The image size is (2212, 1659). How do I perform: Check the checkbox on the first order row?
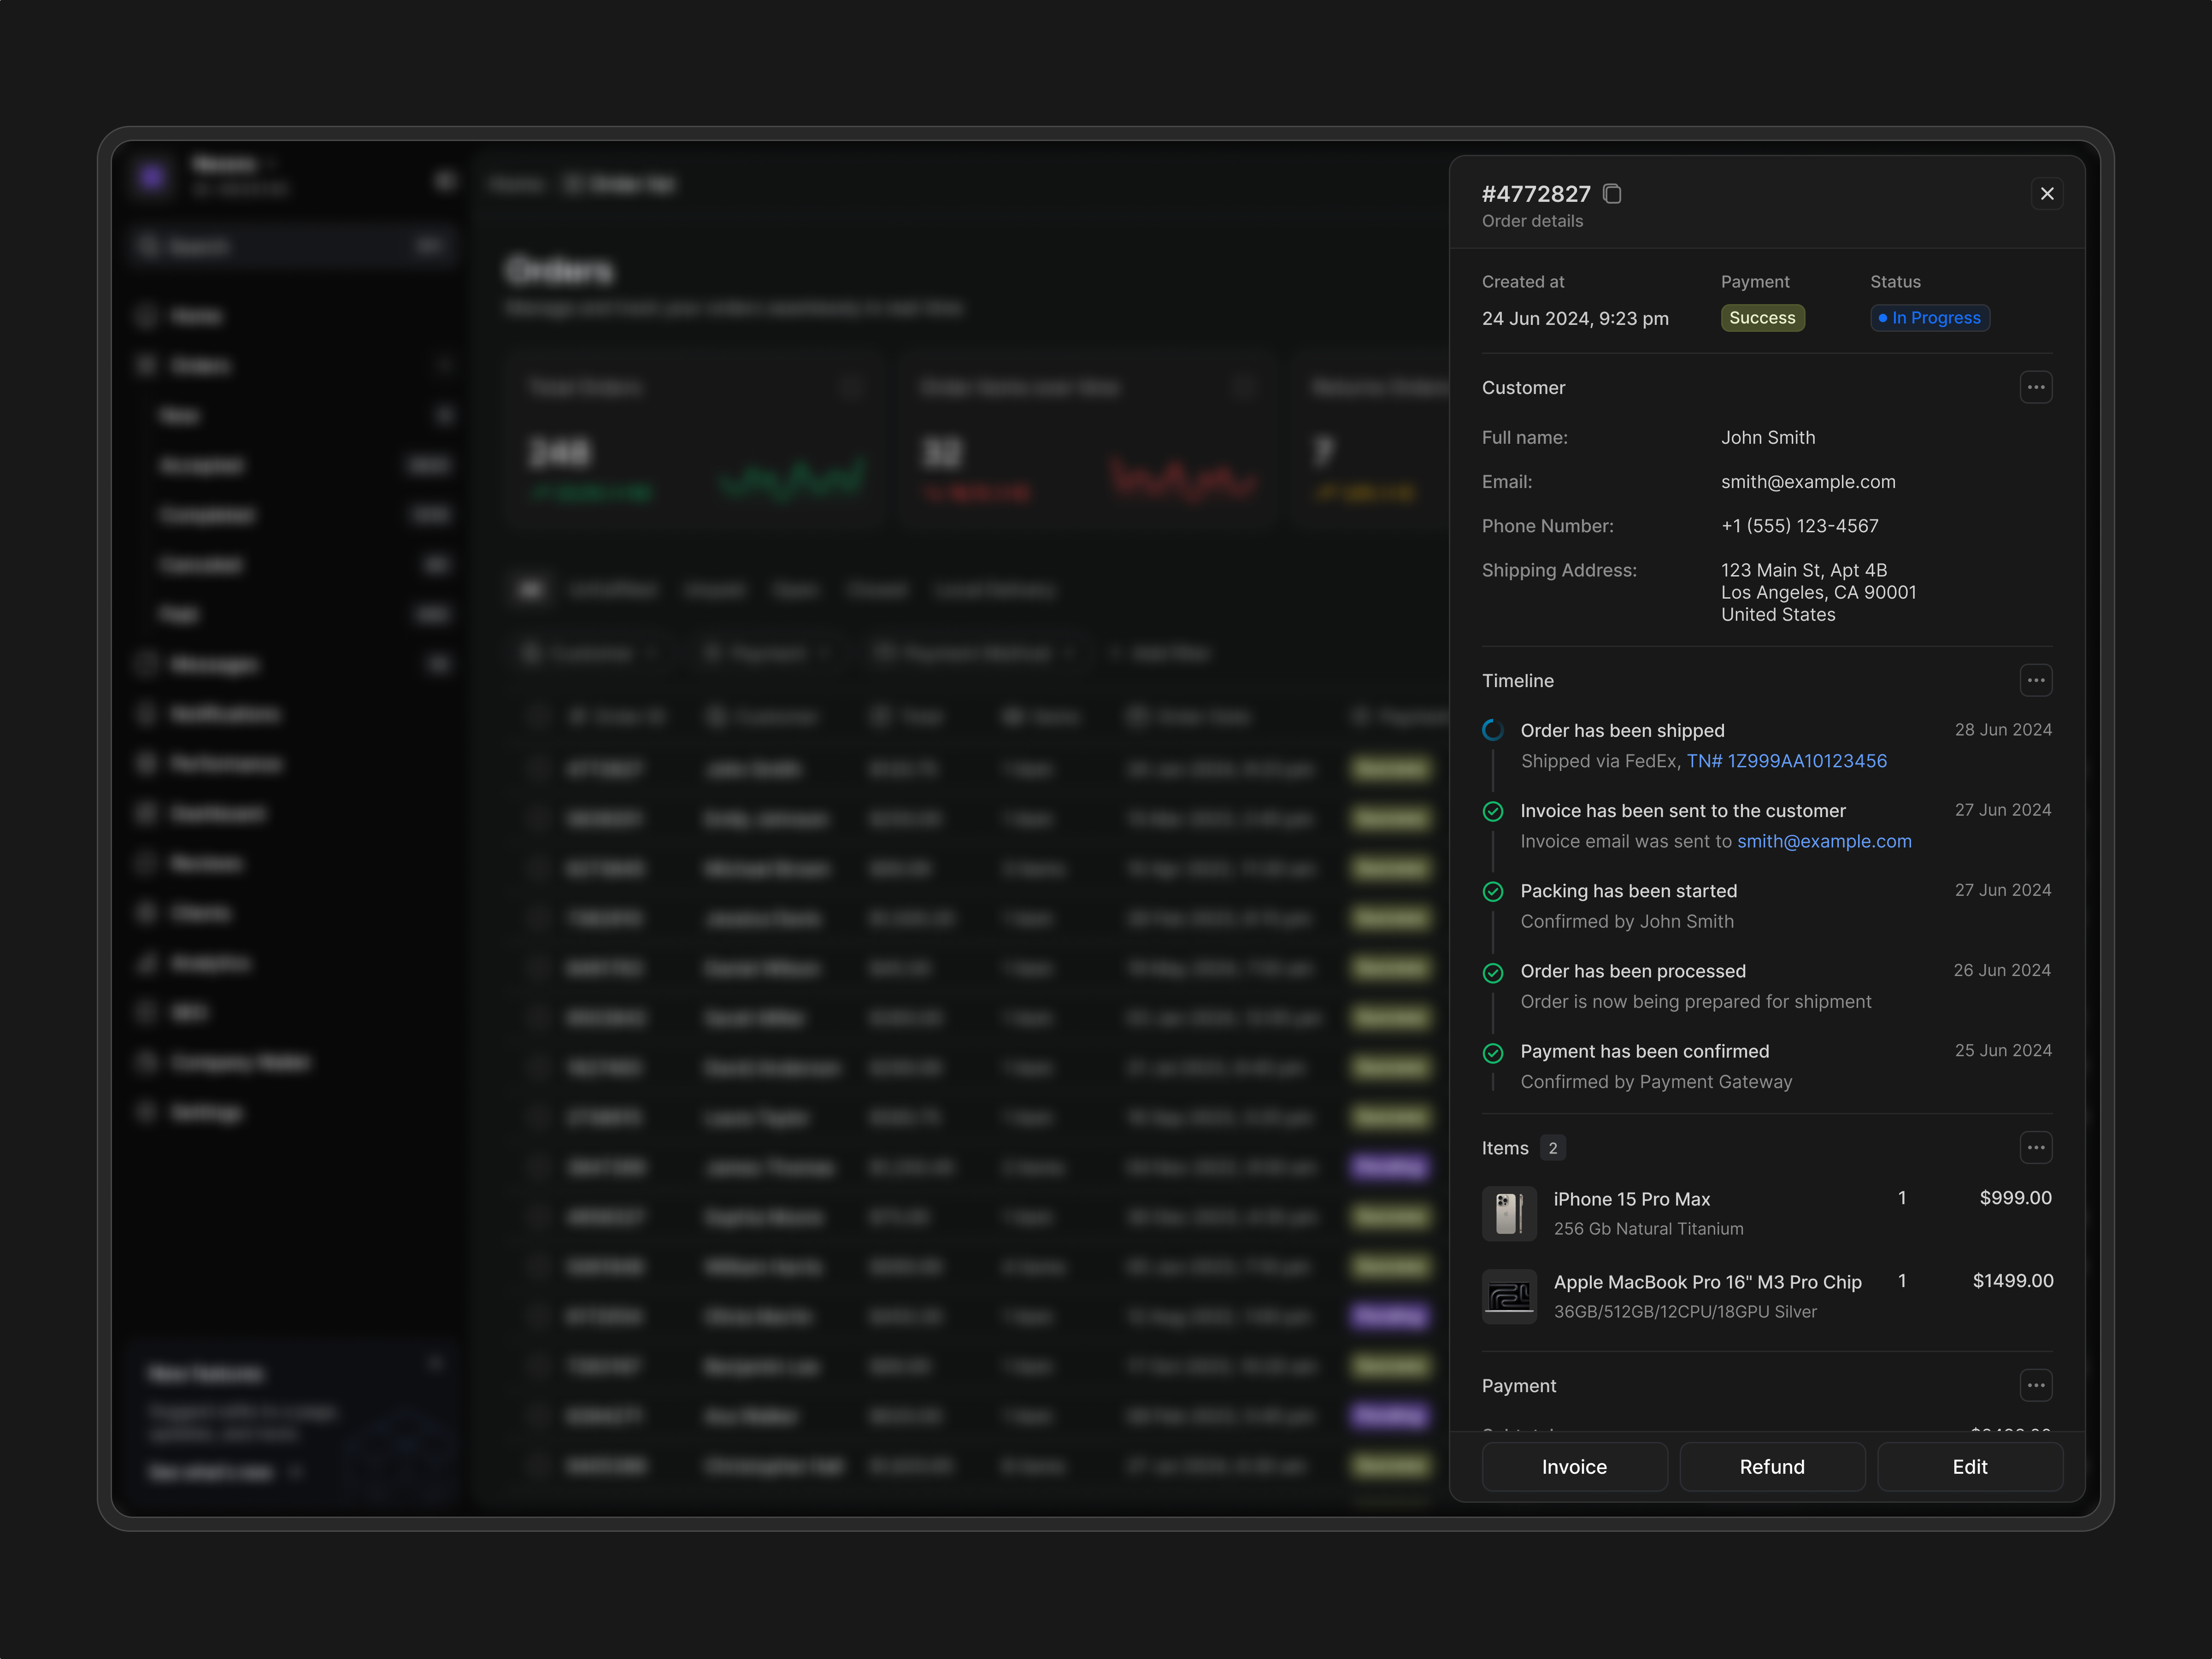pos(537,768)
